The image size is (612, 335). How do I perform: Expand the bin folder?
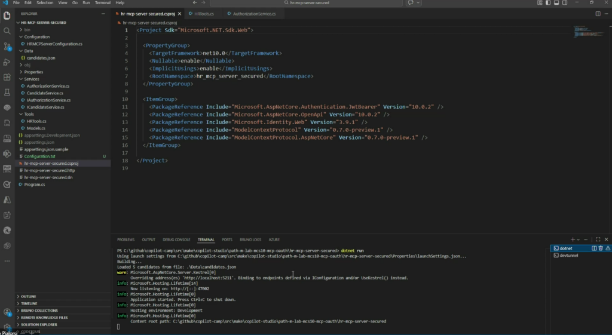(27, 29)
